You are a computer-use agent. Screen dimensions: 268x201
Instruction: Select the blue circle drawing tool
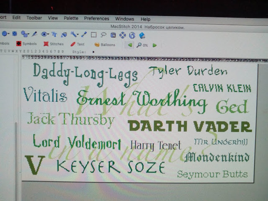click(x=5, y=33)
